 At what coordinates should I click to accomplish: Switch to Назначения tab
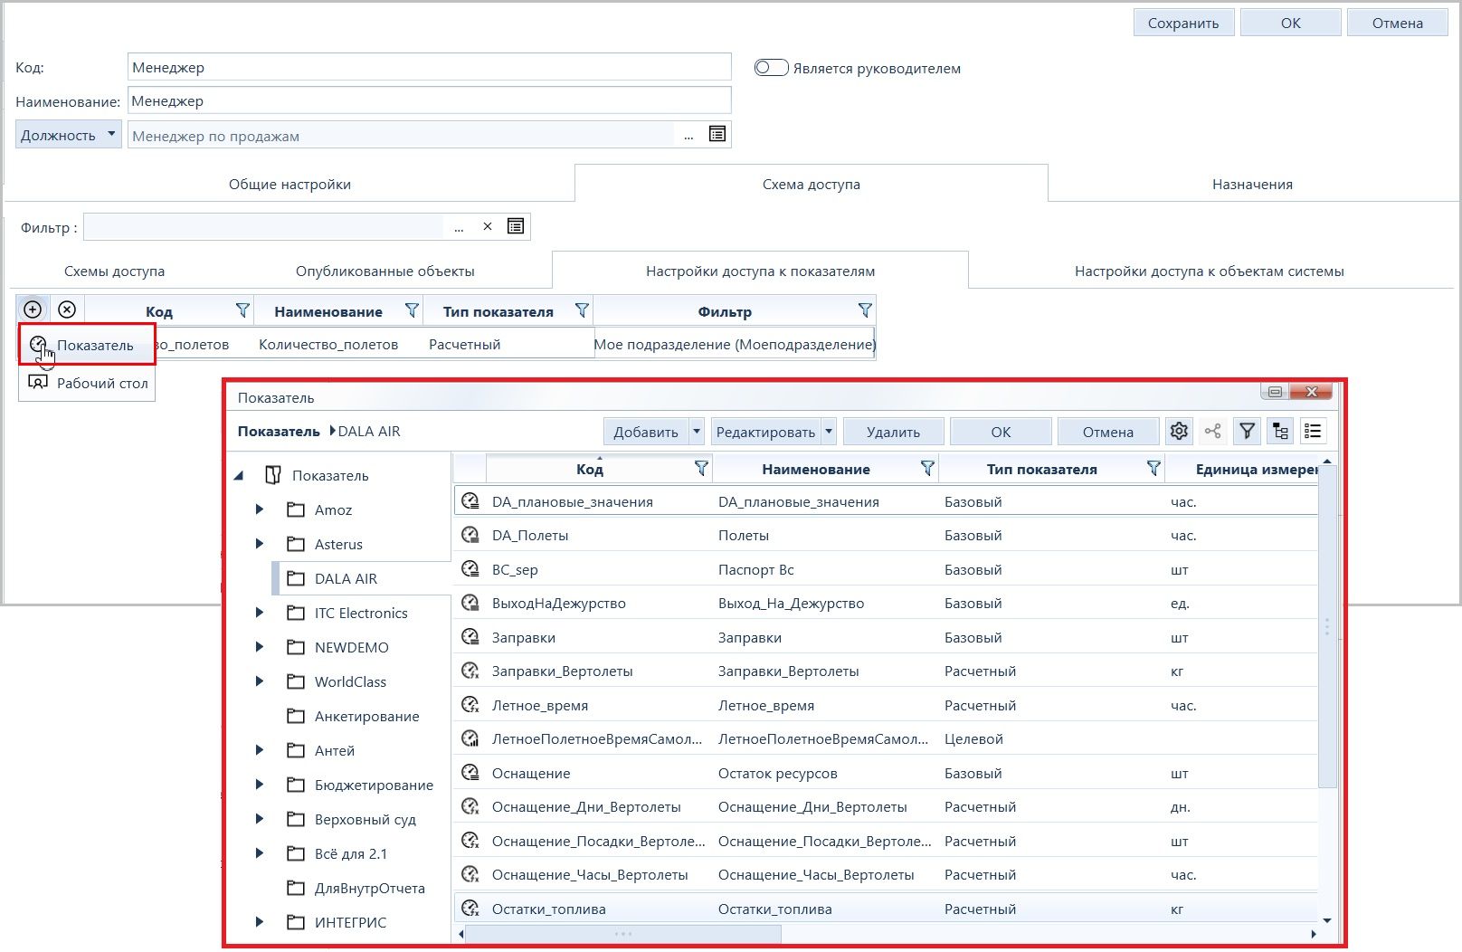1252,184
